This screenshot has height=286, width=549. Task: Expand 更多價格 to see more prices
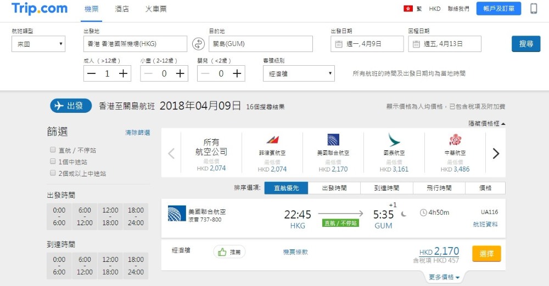[x=444, y=277]
